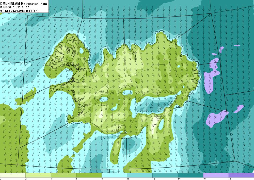Image resolution: width=254 pixels, height=180 pixels.
Task: Click the legend value label '10'
Action: [x=128, y=179]
